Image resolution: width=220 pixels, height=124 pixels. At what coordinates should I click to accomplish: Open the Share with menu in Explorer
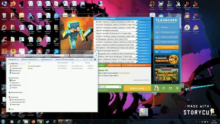(x=47, y=60)
